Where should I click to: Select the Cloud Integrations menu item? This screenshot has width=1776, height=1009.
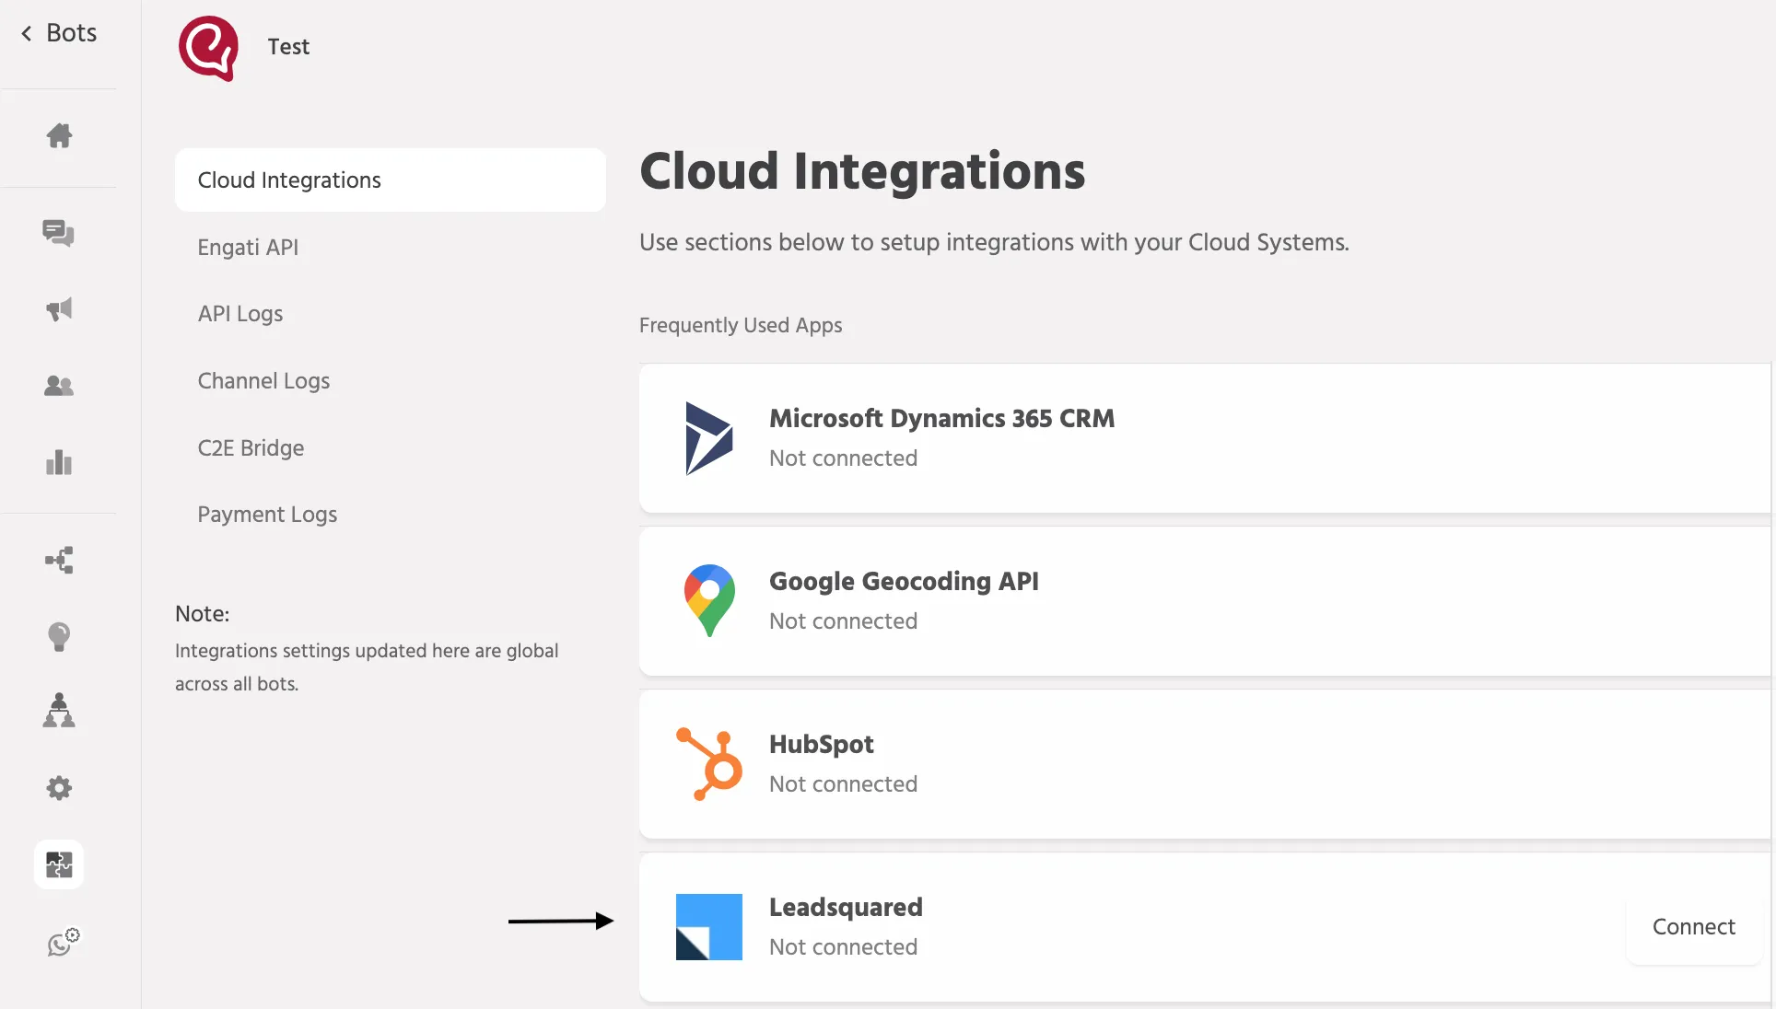click(391, 180)
